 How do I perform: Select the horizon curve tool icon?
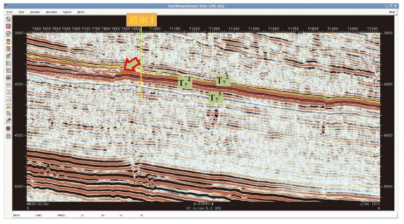pos(9,107)
